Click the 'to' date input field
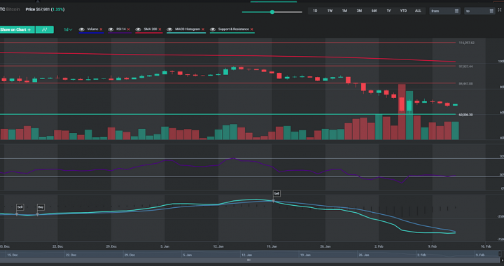The height and width of the screenshot is (266, 504). [479, 11]
